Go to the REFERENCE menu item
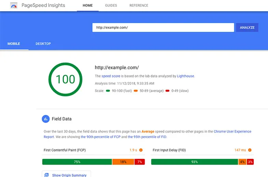Viewport: 268px width, 177px height. pyautogui.click(x=139, y=6)
